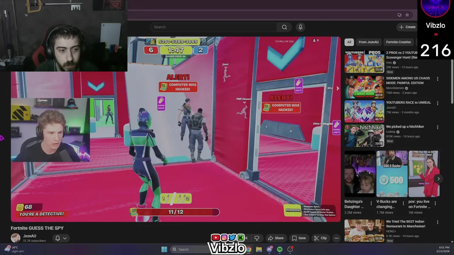Click the HEINZ+ channel name
Screen dimensions: 454x255
click(x=391, y=231)
